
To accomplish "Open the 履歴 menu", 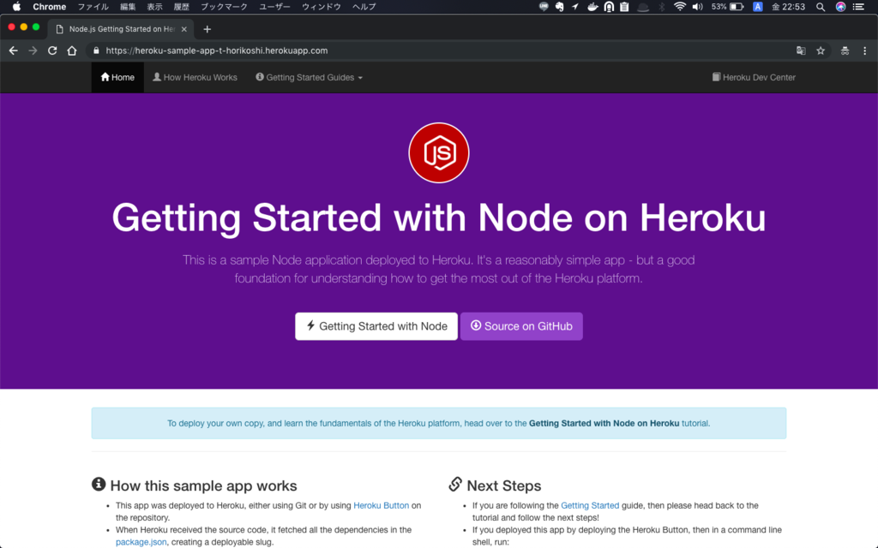I will click(182, 7).
